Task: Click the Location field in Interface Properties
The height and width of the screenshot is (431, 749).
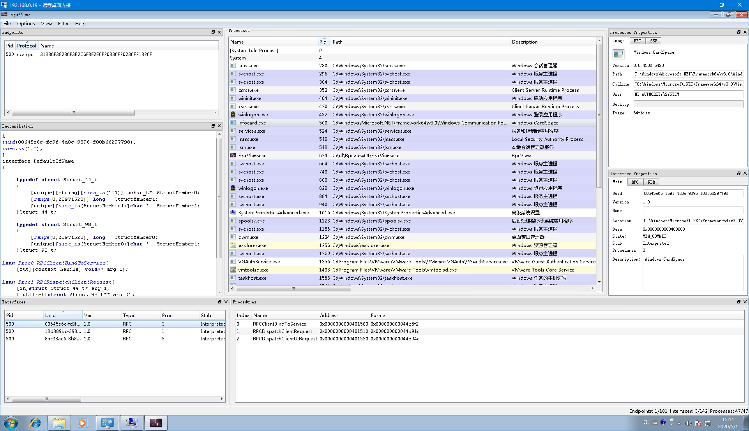Action: coord(693,221)
